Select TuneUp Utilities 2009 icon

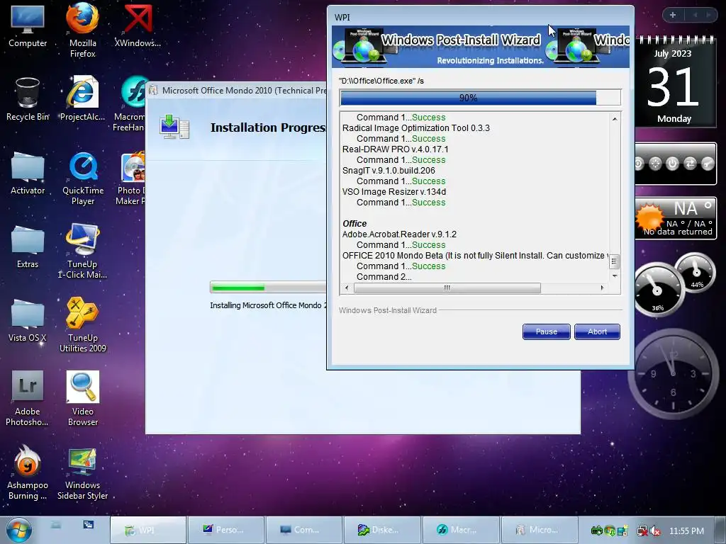[82, 325]
